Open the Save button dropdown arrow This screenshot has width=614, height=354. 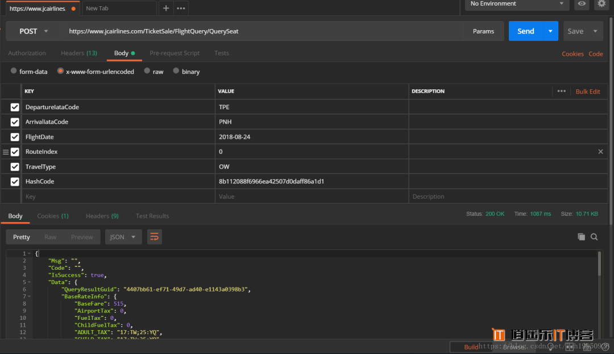(595, 31)
